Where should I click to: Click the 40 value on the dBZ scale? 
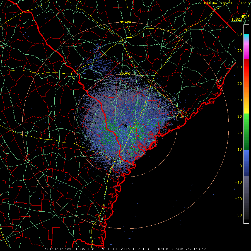click(240, 100)
